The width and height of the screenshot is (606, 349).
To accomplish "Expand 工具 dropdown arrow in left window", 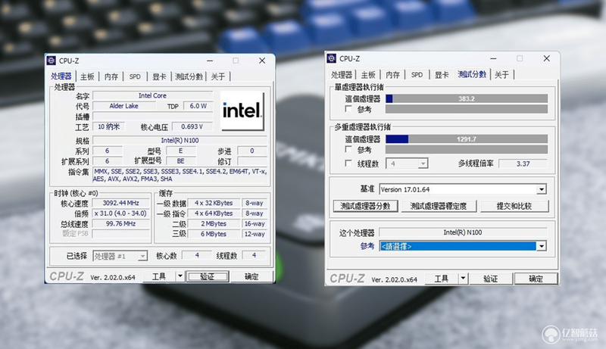I will [x=180, y=276].
